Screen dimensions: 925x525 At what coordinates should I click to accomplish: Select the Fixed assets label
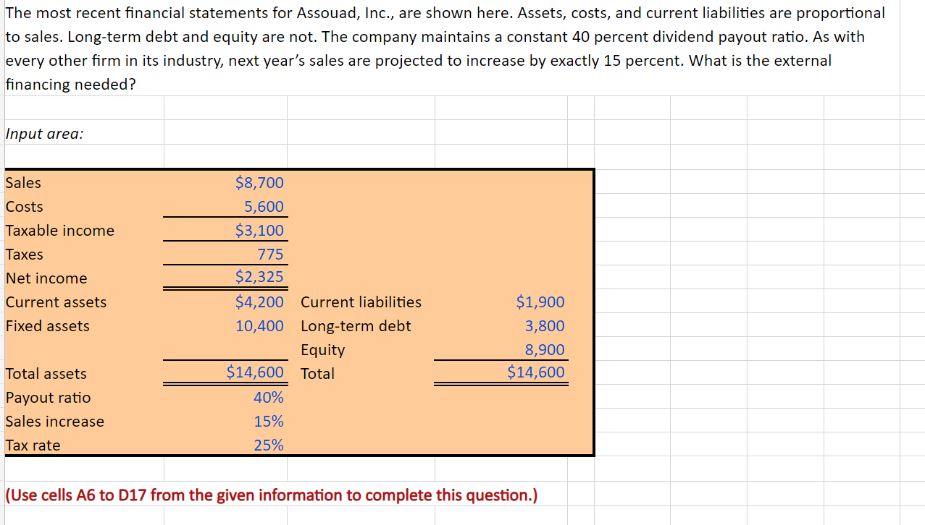coord(48,325)
